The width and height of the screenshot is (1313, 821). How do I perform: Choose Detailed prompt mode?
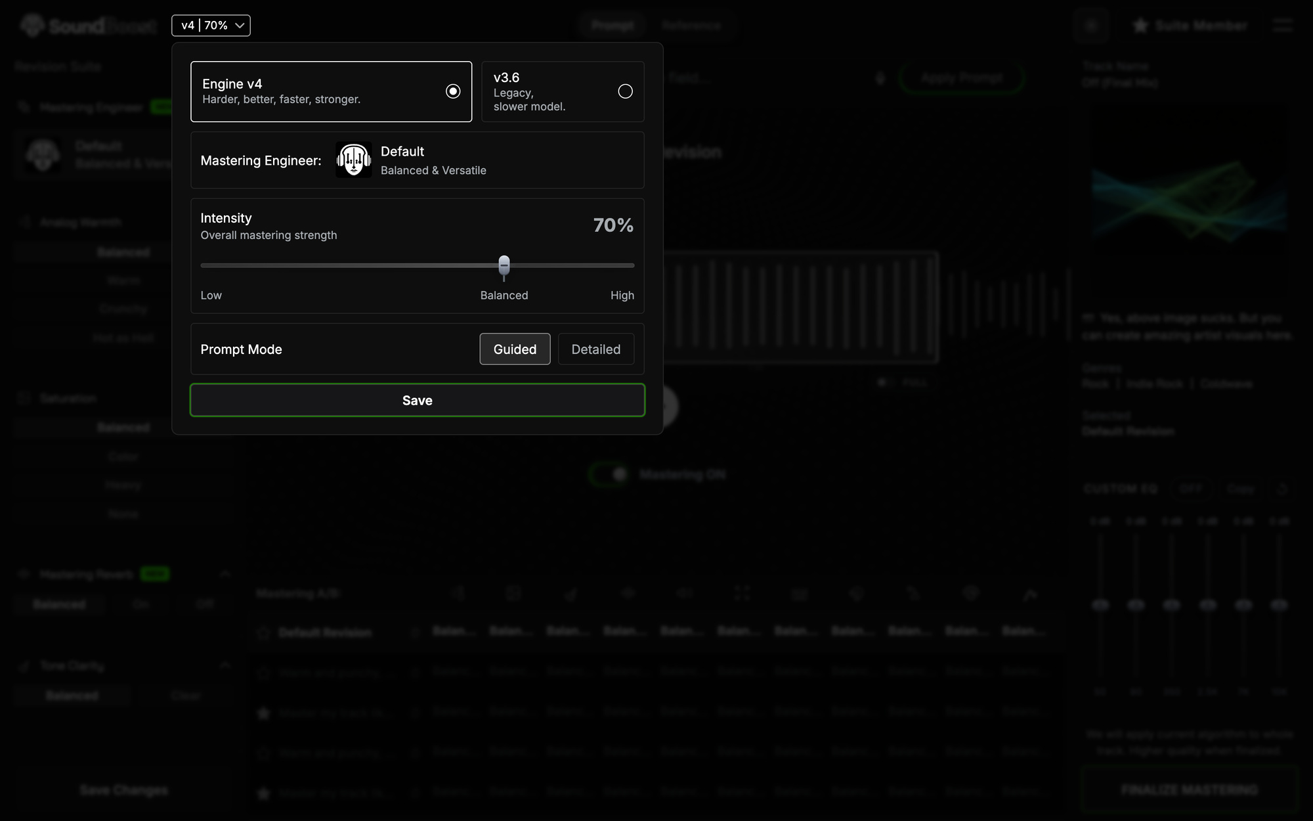click(595, 349)
